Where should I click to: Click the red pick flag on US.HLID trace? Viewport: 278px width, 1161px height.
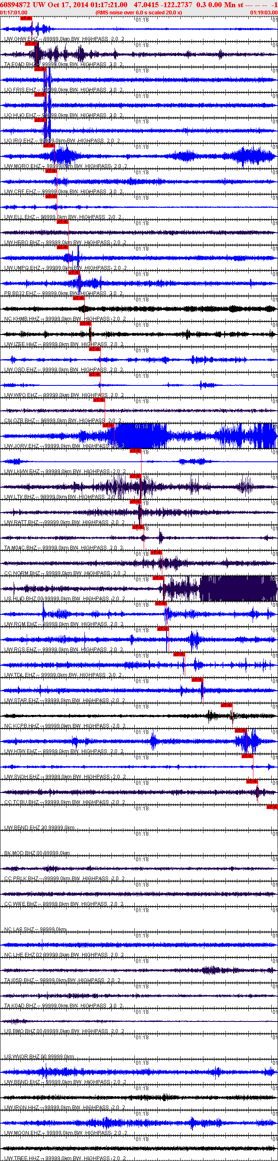(158, 578)
